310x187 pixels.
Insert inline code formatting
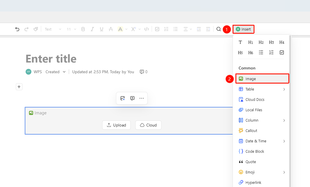(147, 29)
